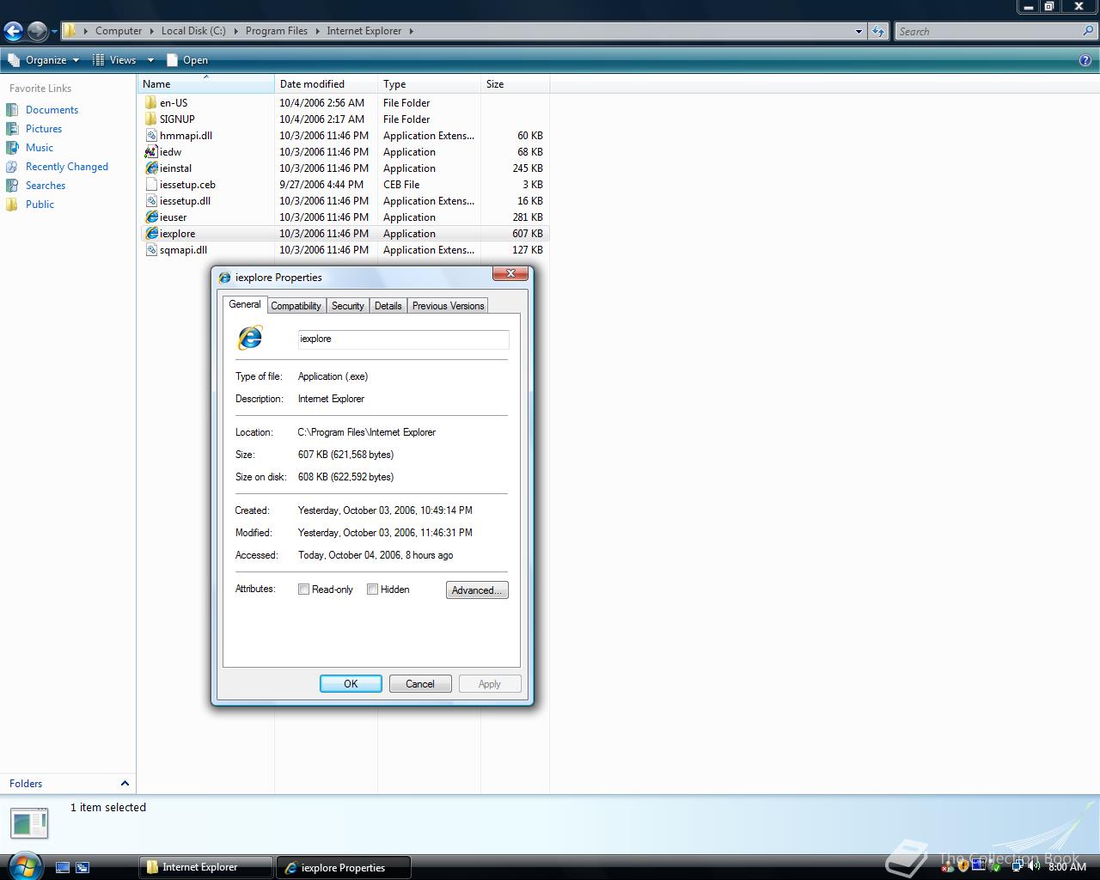Open the recent pages dropdown arrow
Viewport: 1100px width, 880px height.
click(54, 32)
